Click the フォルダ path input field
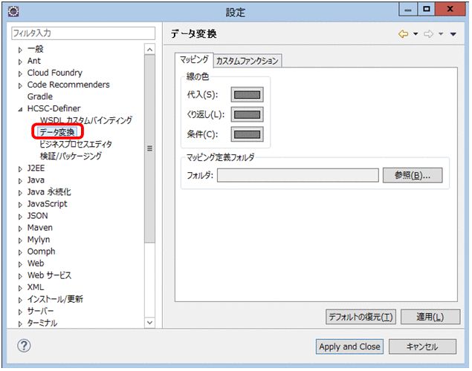 click(x=298, y=175)
